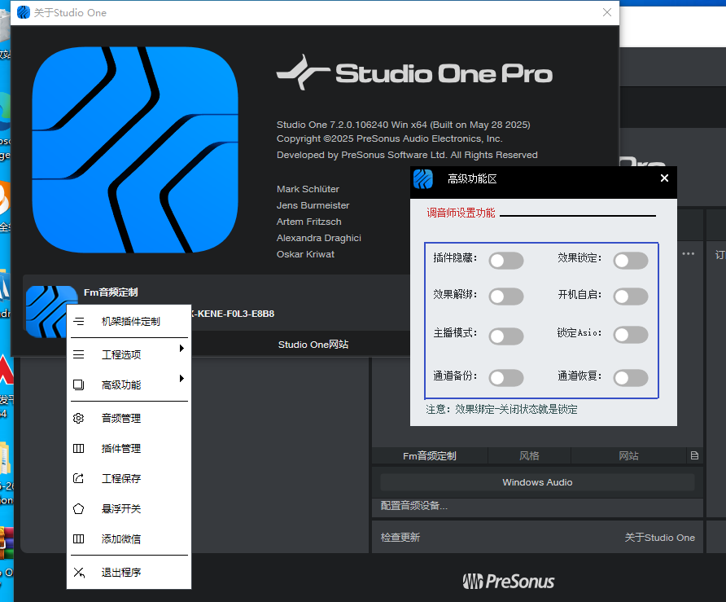Click the exit icon beside 退出程序

[79, 573]
